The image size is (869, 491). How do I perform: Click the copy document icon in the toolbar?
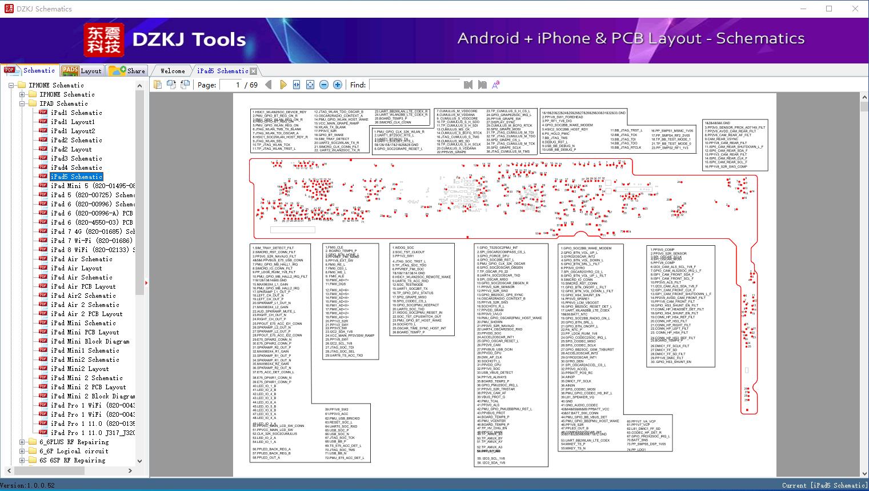[158, 85]
